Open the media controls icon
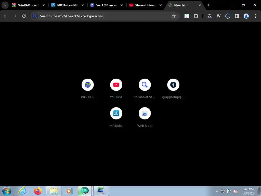This screenshot has width=261, height=196. 218,16
